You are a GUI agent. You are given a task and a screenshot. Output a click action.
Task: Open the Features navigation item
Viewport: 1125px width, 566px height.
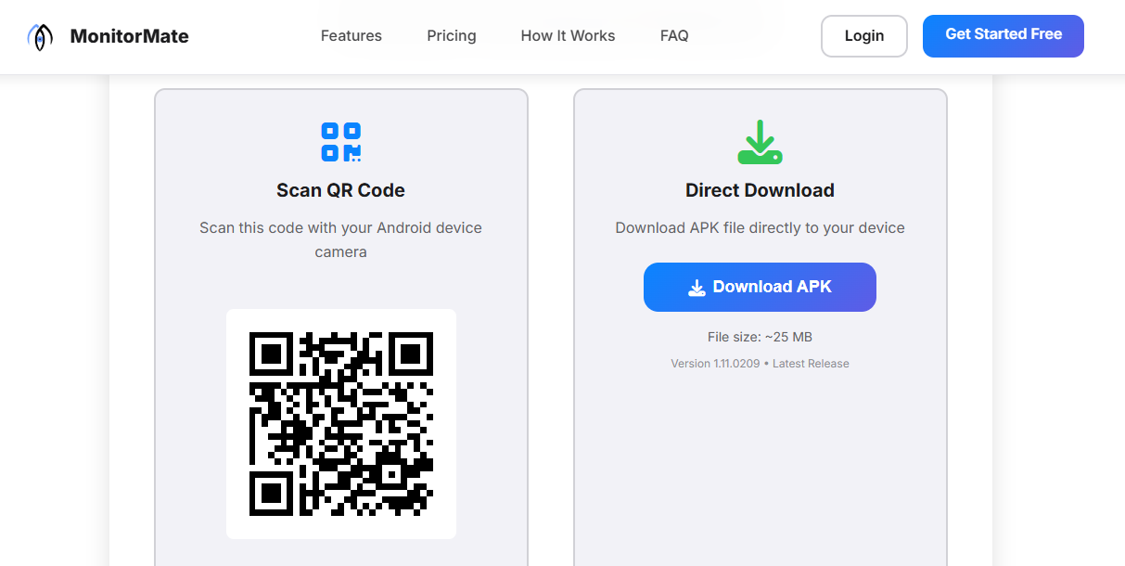click(351, 35)
